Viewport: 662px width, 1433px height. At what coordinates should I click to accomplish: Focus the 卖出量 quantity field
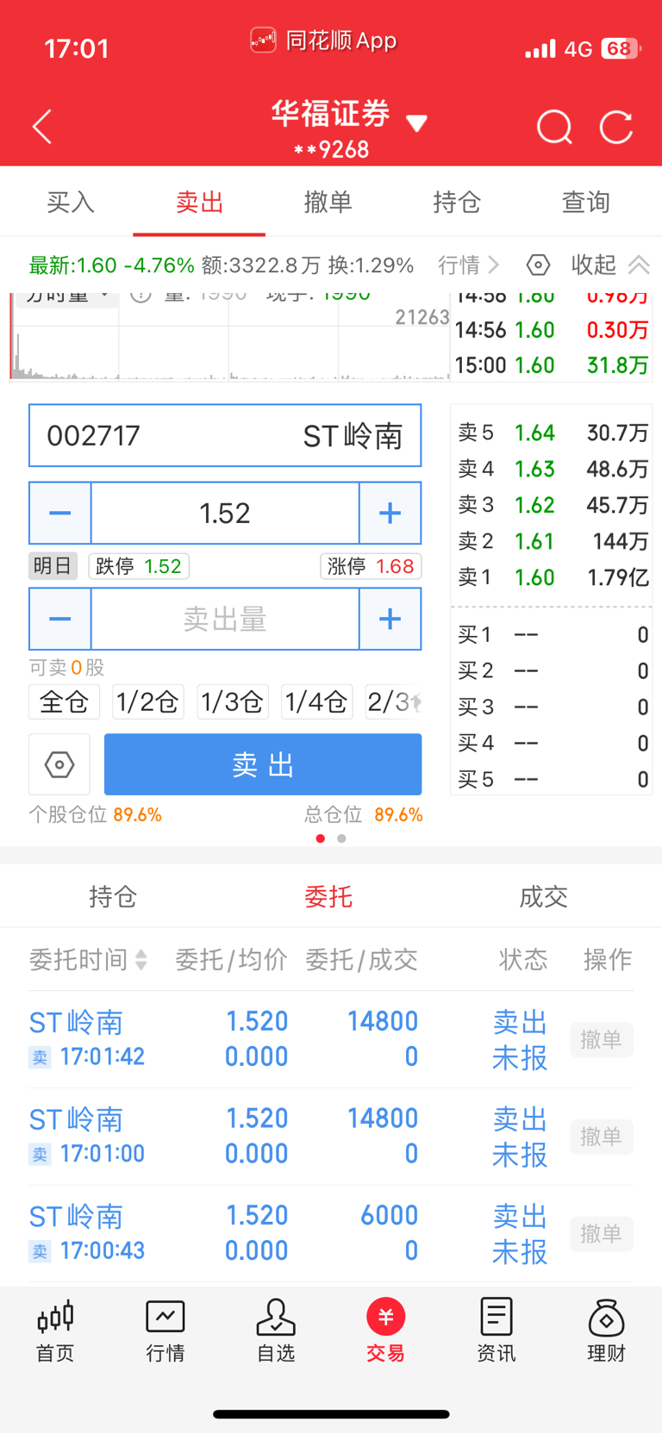coord(225,619)
